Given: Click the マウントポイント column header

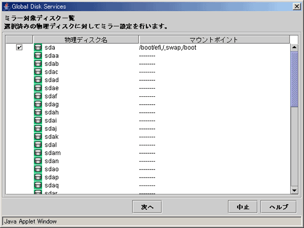Looking at the screenshot, I should click(x=214, y=40).
